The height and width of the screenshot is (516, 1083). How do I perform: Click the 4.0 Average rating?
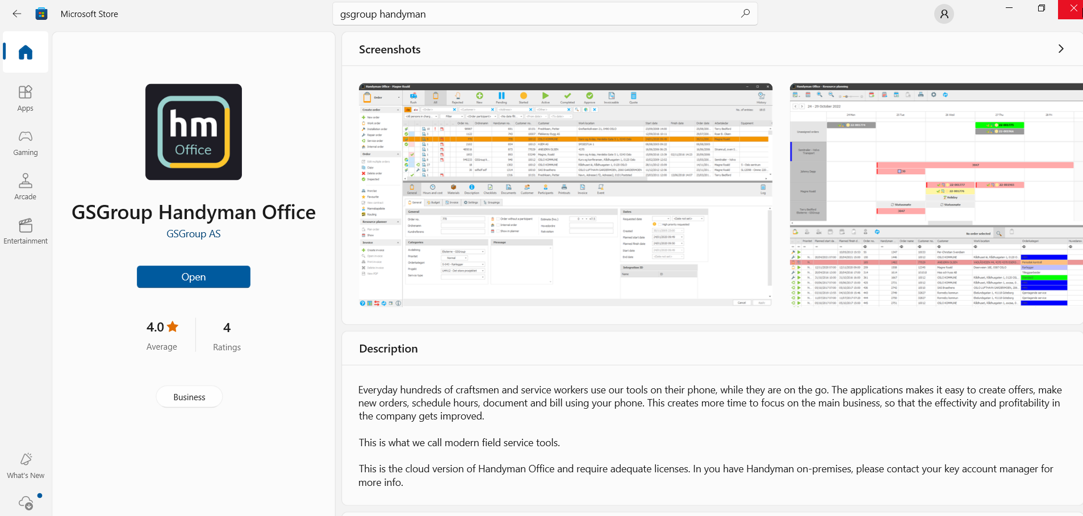click(x=162, y=335)
